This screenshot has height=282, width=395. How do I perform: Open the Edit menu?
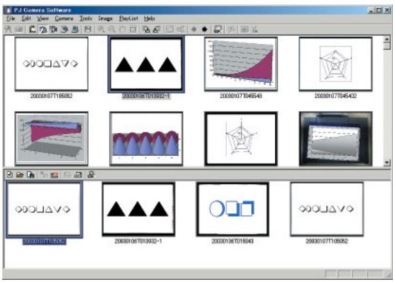pos(26,18)
